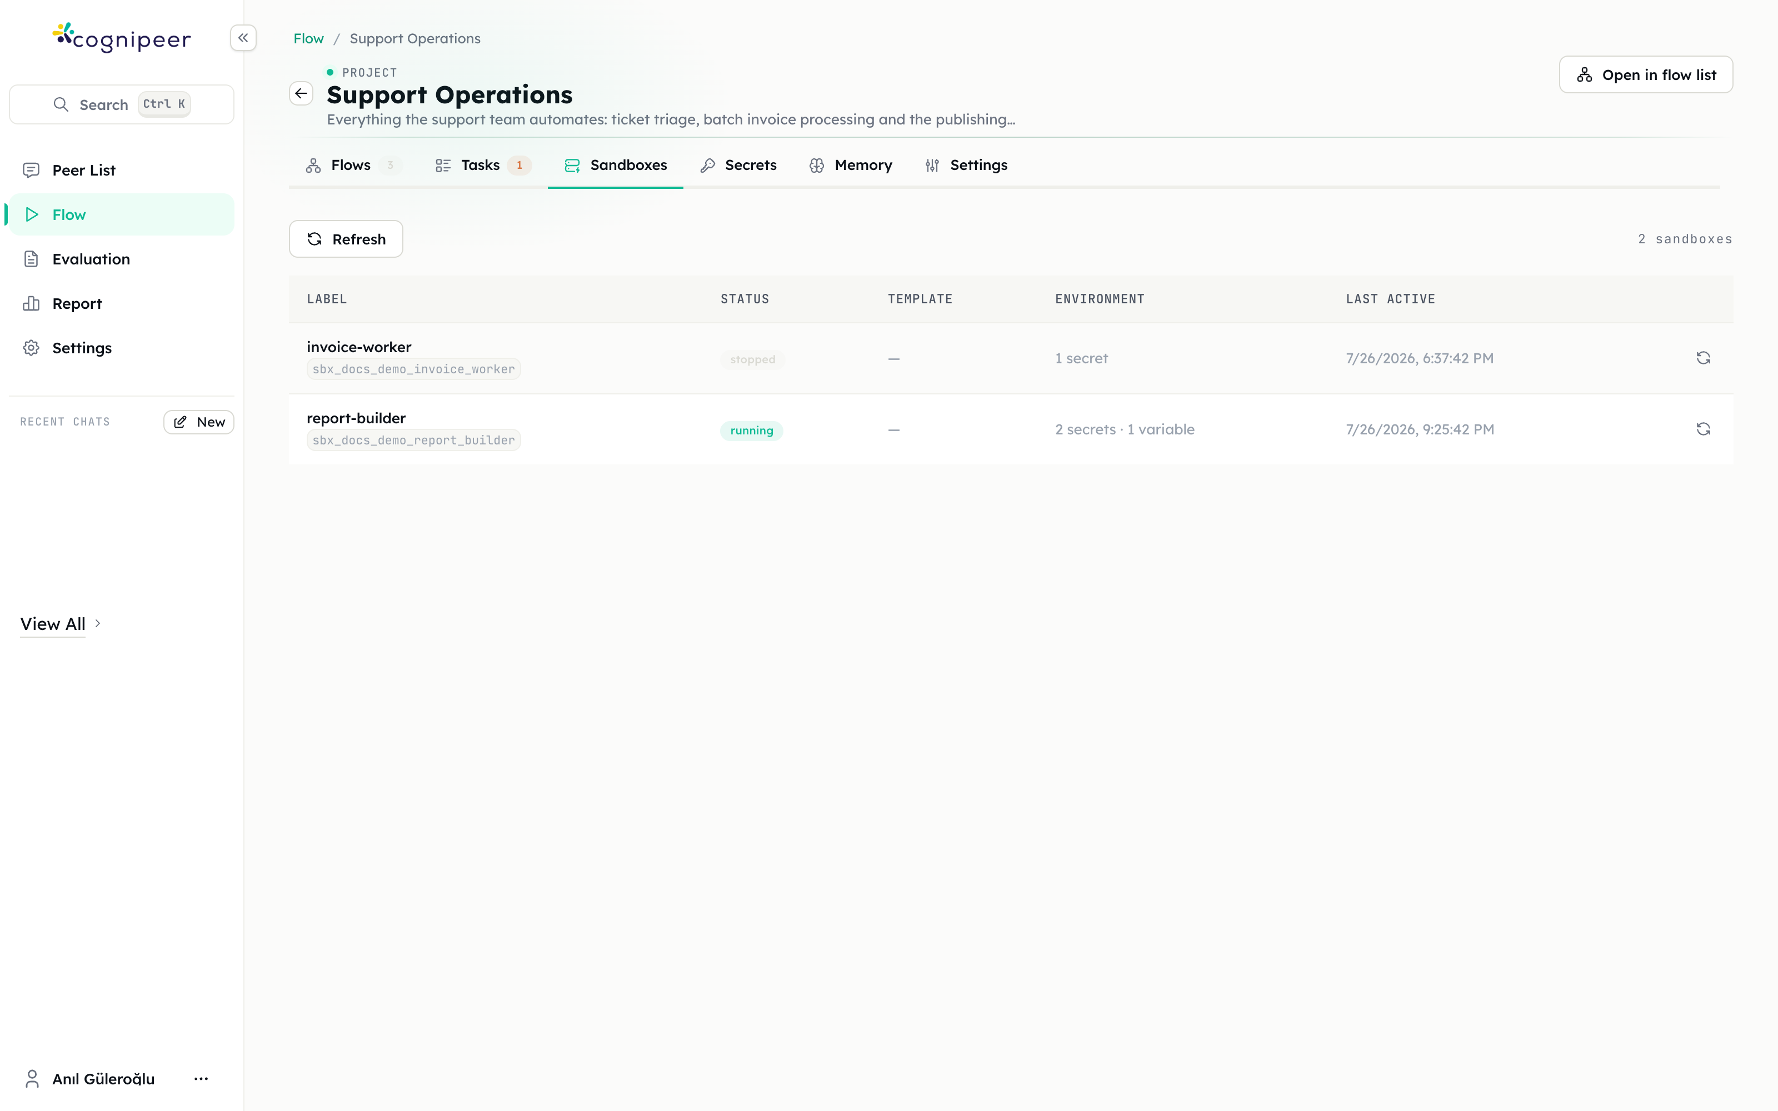This screenshot has width=1778, height=1111.
Task: Click the back arrow beside Support Operations
Action: [x=301, y=93]
